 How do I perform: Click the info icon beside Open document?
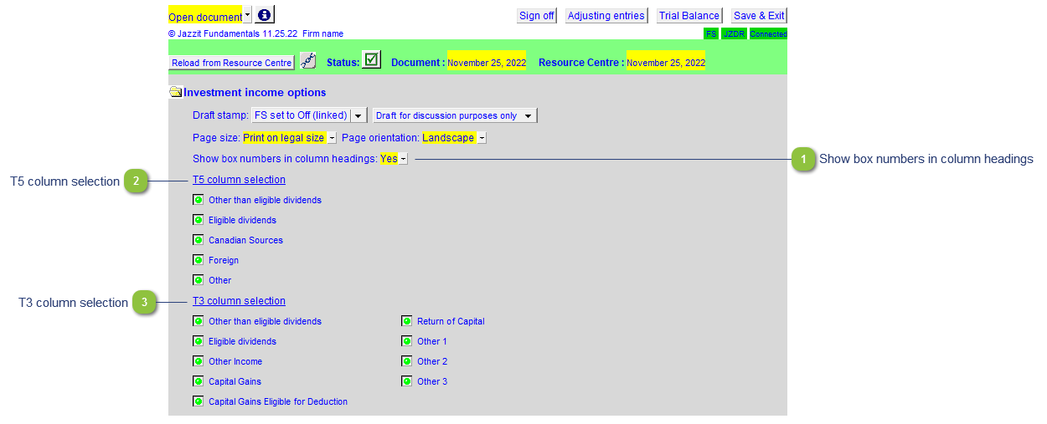[265, 15]
